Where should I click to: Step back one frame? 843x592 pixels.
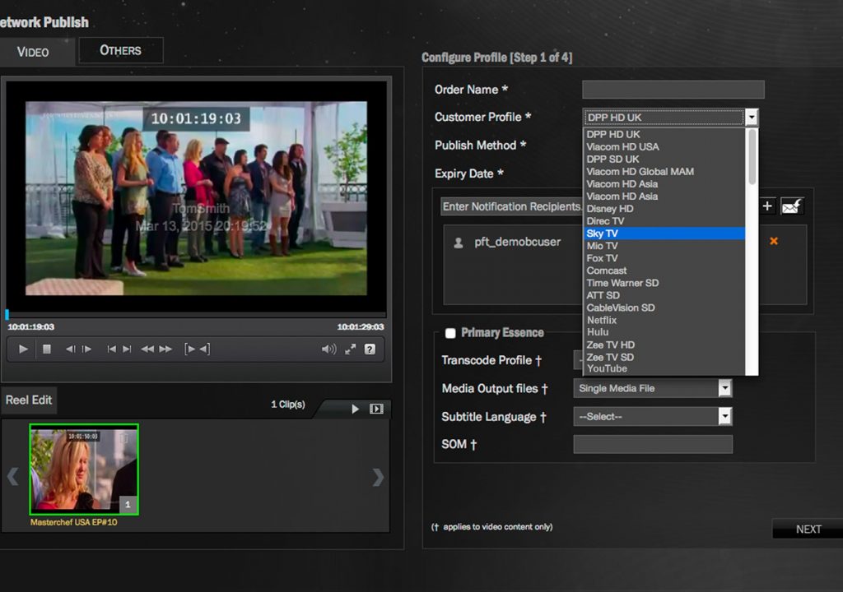tap(71, 349)
